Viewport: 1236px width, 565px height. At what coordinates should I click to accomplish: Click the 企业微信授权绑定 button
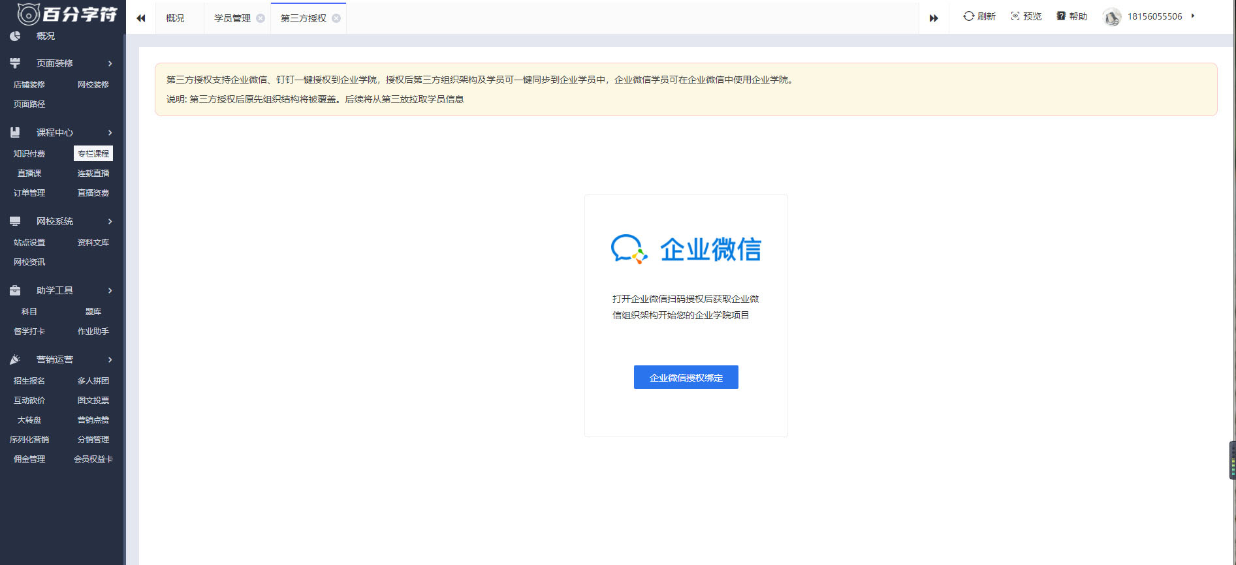686,377
